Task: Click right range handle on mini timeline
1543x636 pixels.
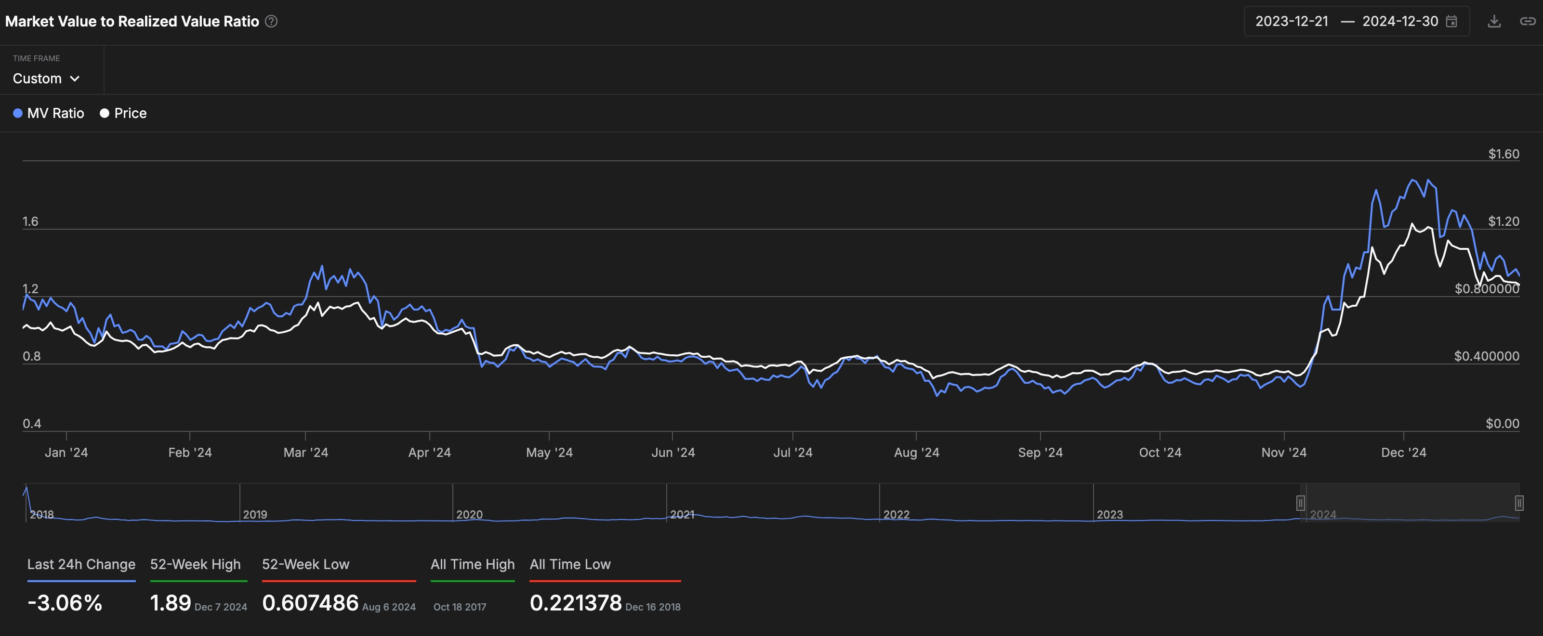Action: tap(1518, 503)
